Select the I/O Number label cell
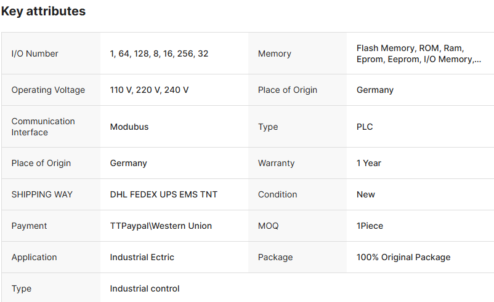494x302 pixels. tap(34, 54)
